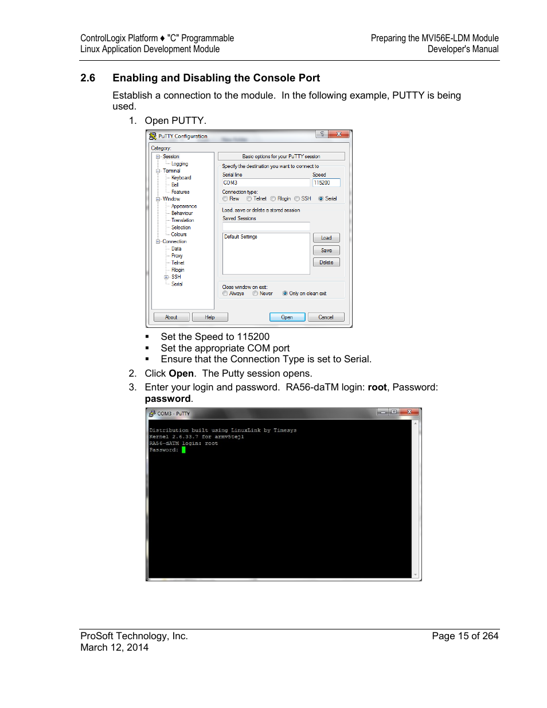Open the Bell category

point(175,185)
